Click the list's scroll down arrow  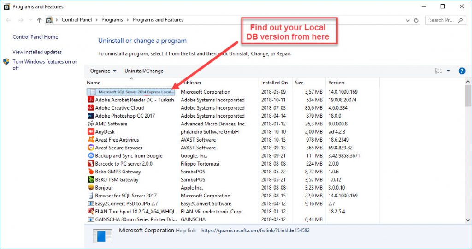click(468, 220)
